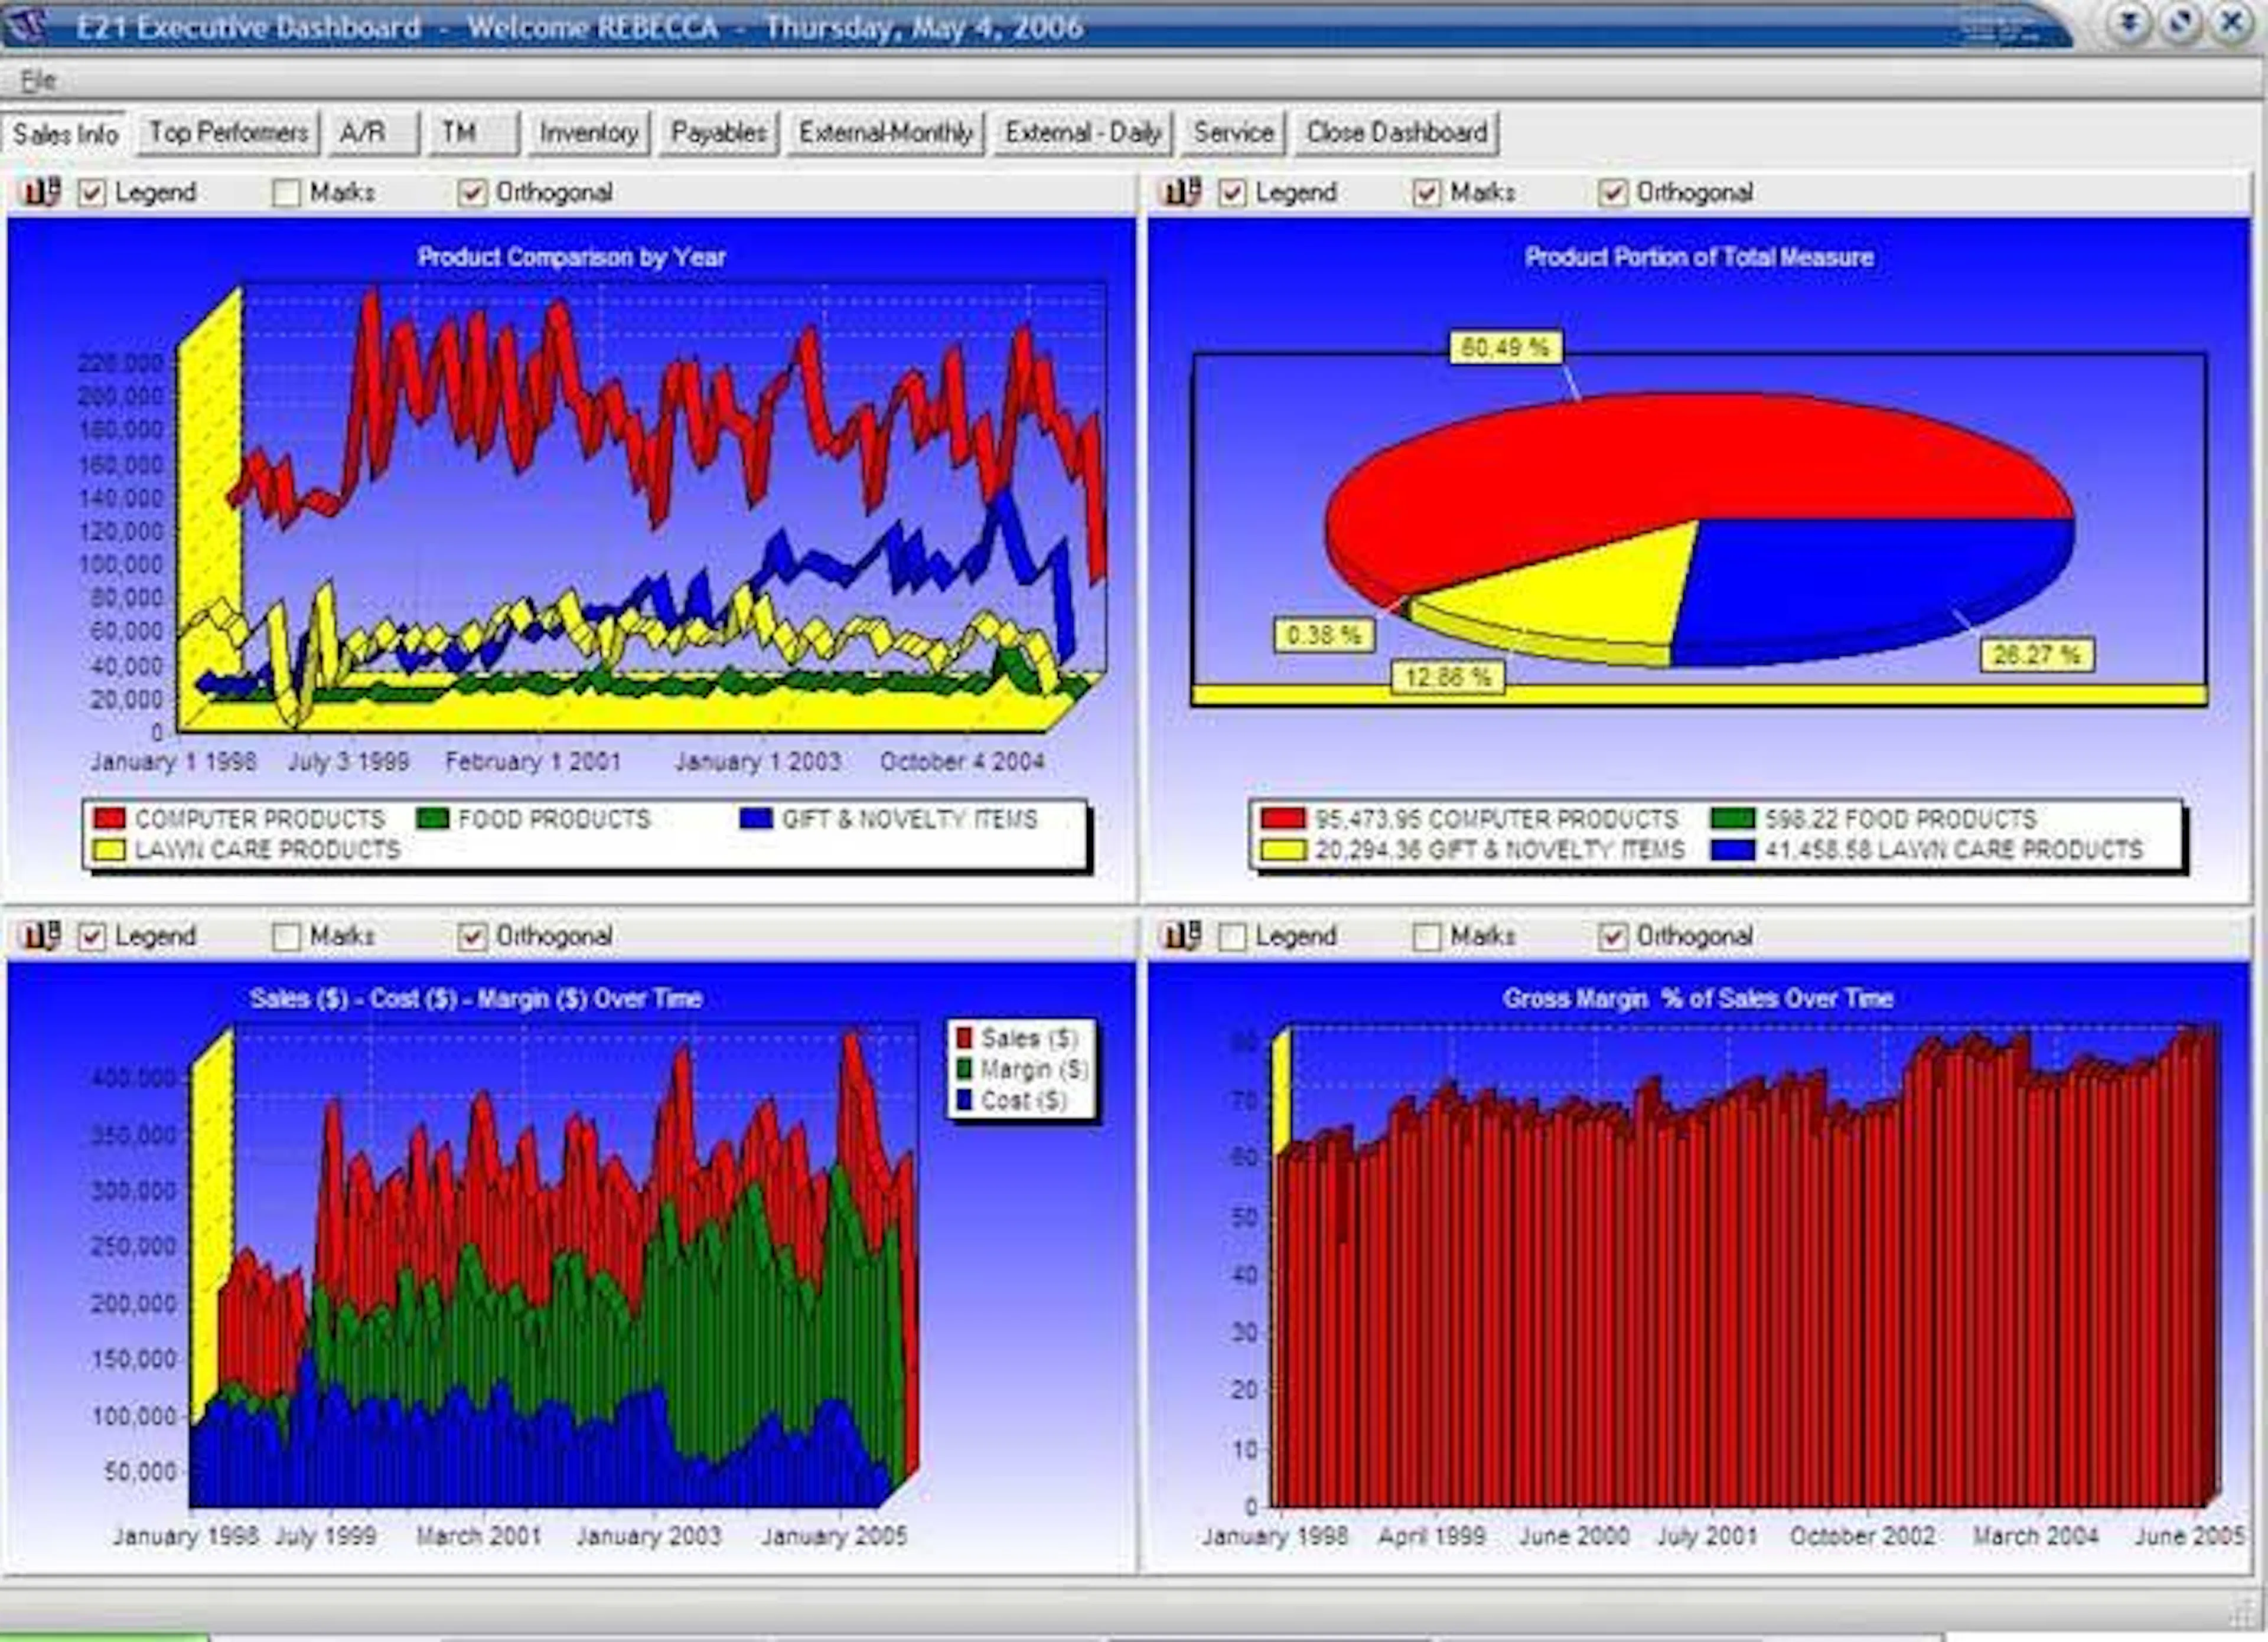Open the Payables tab
This screenshot has height=1642, width=2268.
[719, 131]
